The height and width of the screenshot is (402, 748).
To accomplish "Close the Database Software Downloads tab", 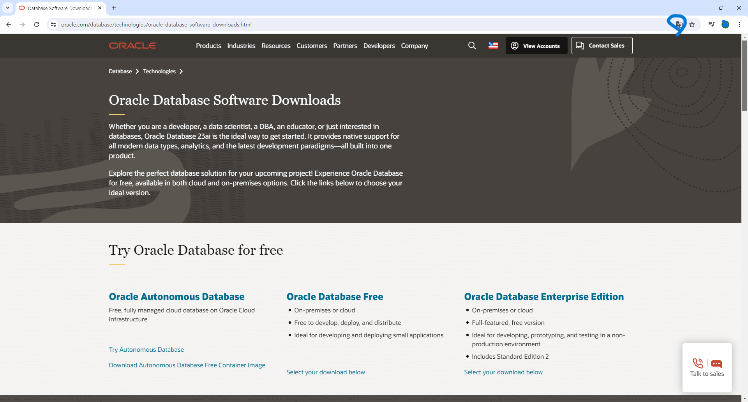I will [x=100, y=8].
